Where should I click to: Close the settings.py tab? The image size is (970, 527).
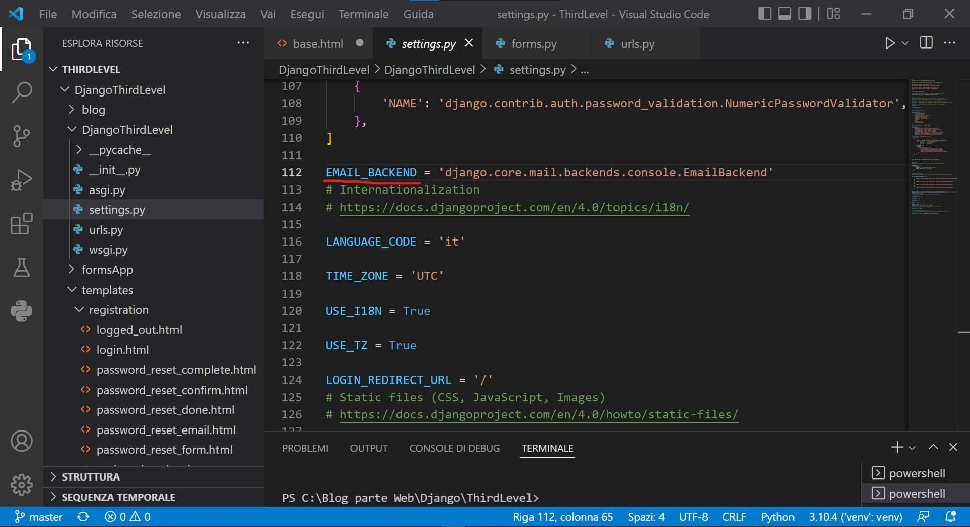(x=469, y=43)
